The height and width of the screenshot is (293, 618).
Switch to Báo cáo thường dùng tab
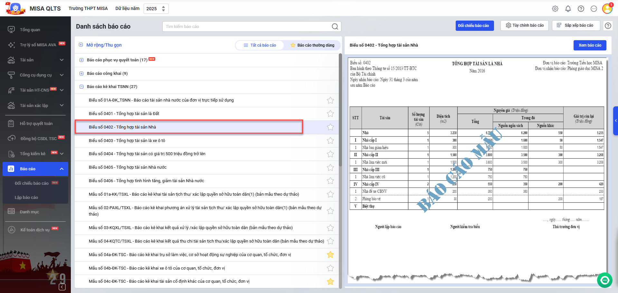point(312,45)
